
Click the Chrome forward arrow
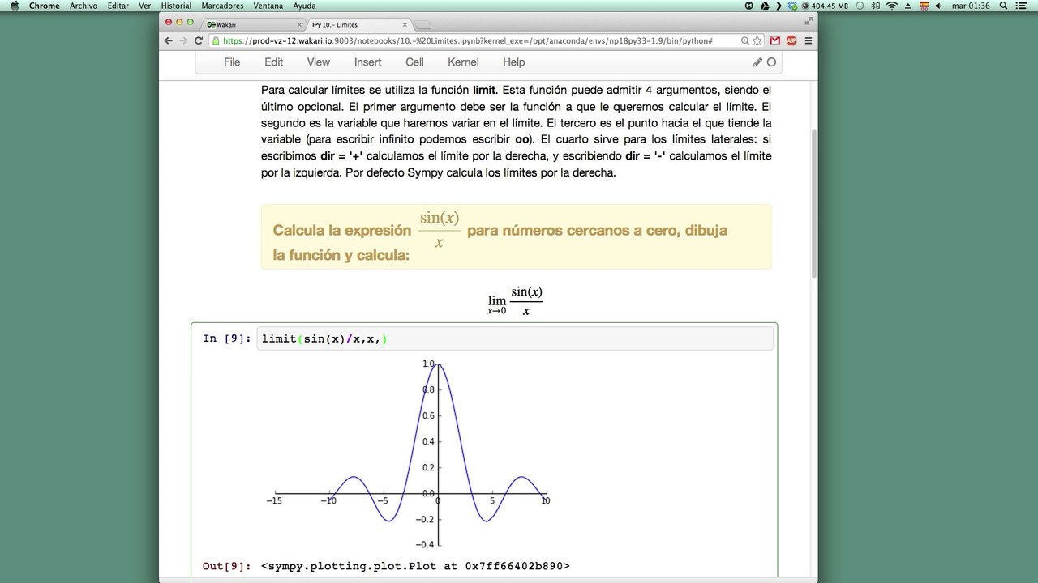pyautogui.click(x=183, y=40)
